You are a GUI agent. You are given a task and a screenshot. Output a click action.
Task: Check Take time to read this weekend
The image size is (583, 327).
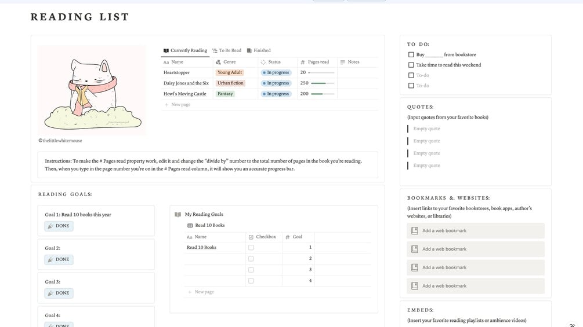411,65
